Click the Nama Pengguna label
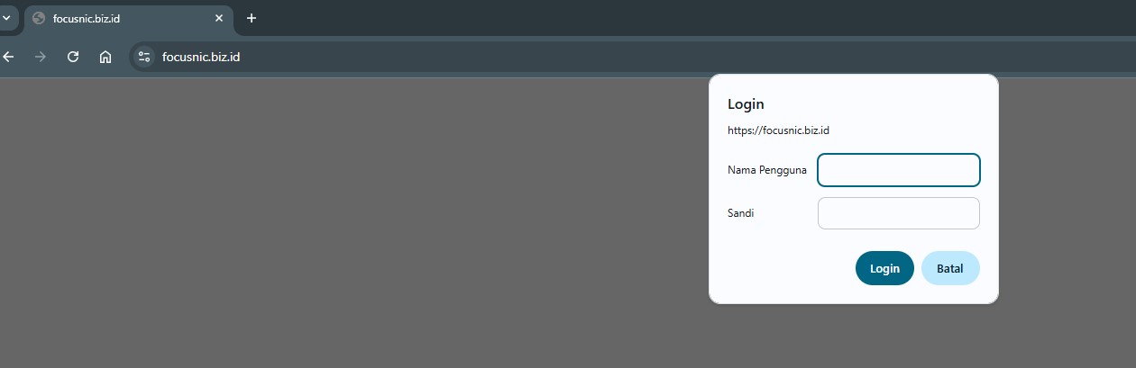This screenshot has width=1136, height=368. (x=766, y=170)
